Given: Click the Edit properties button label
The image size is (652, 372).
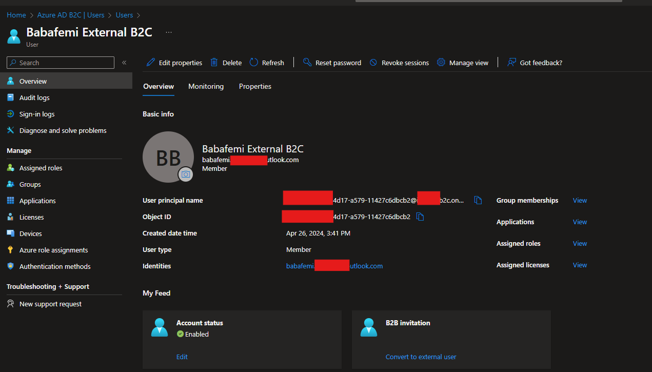Looking at the screenshot, I should pyautogui.click(x=181, y=63).
